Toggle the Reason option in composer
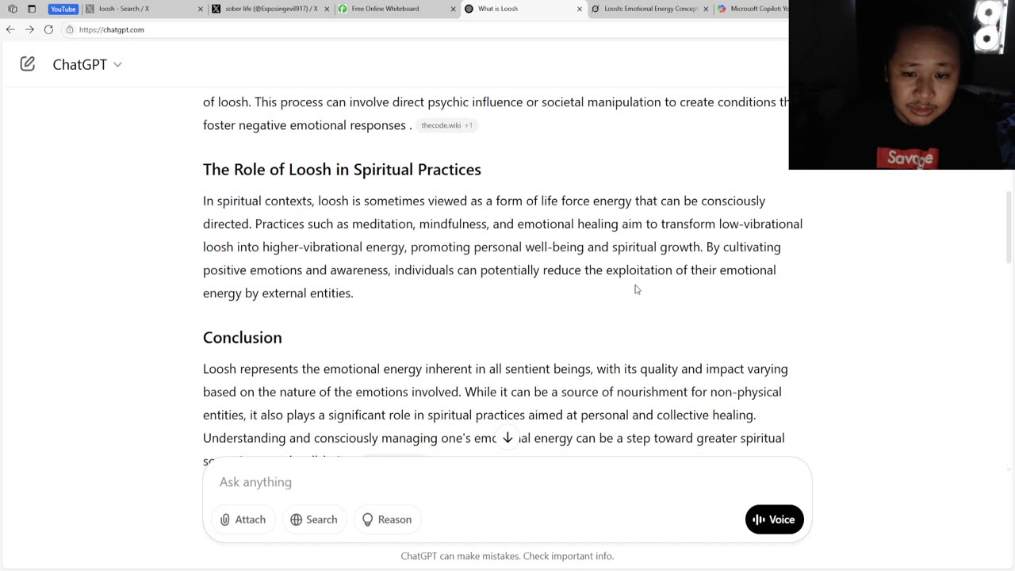 387,519
